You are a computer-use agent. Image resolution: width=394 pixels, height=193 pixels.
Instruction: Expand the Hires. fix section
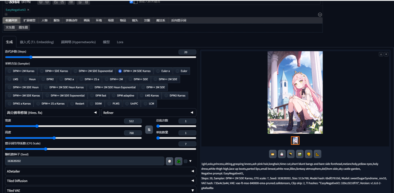(52, 113)
